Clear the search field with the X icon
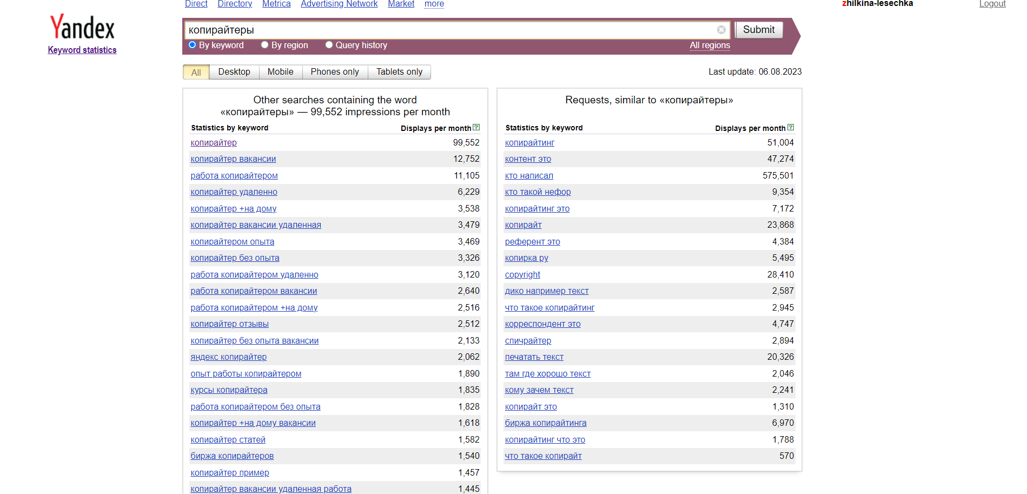1027x494 pixels. 721,30
